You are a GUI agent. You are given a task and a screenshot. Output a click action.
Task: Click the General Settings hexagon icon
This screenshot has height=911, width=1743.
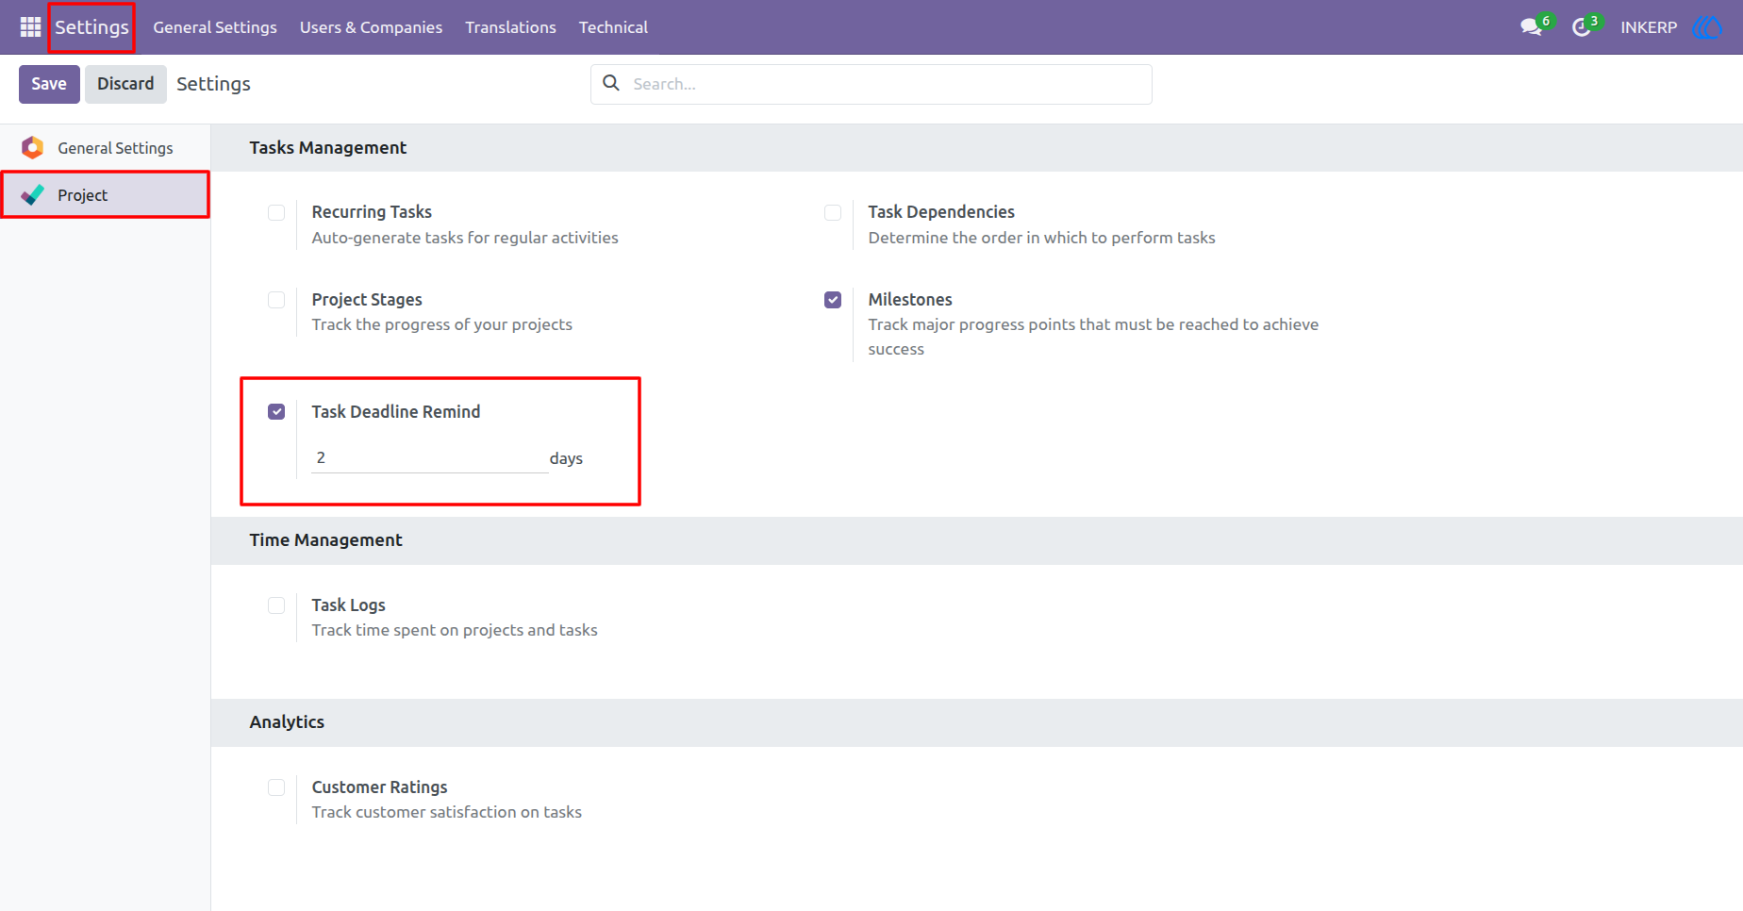click(x=33, y=148)
